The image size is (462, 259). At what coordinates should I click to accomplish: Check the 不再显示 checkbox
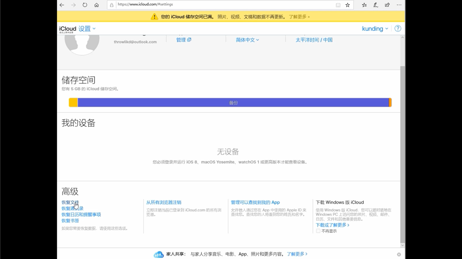[x=318, y=231]
